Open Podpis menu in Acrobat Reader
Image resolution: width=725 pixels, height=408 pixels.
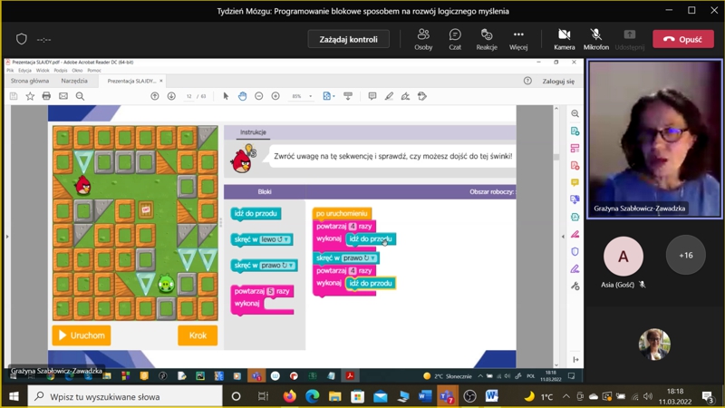[x=61, y=71]
